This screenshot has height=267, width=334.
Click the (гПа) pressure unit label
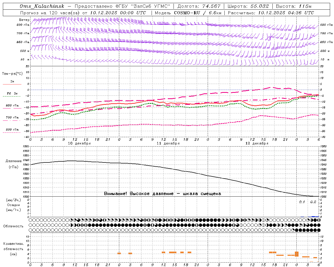point(14,167)
